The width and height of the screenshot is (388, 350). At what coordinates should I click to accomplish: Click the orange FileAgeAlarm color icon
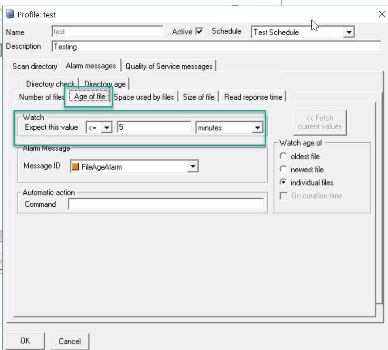pyautogui.click(x=75, y=166)
